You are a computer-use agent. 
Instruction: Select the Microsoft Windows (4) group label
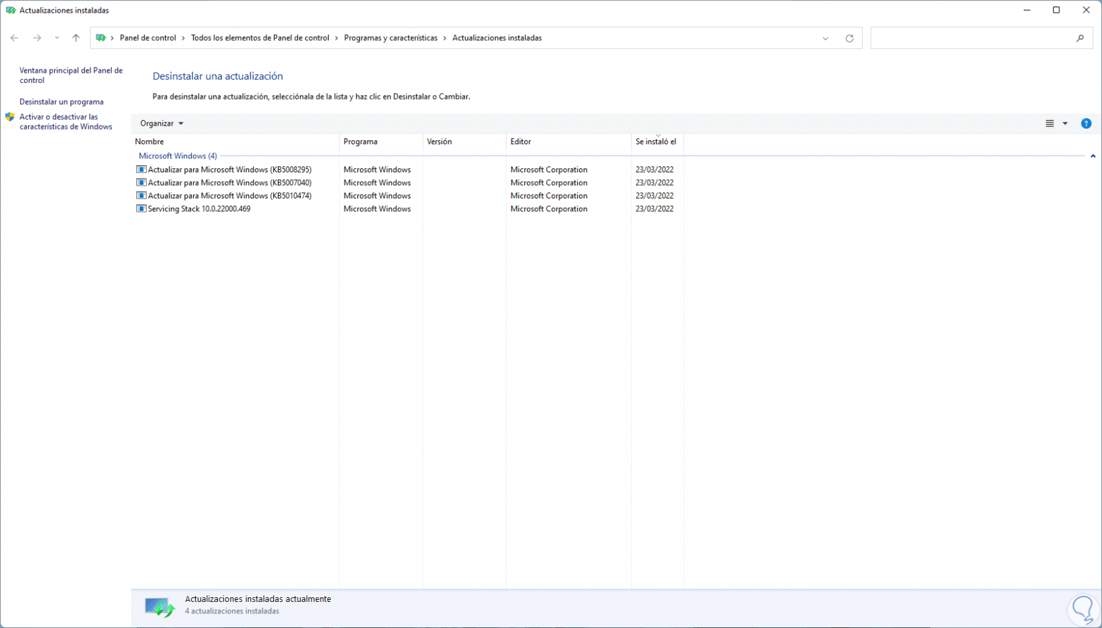click(178, 156)
